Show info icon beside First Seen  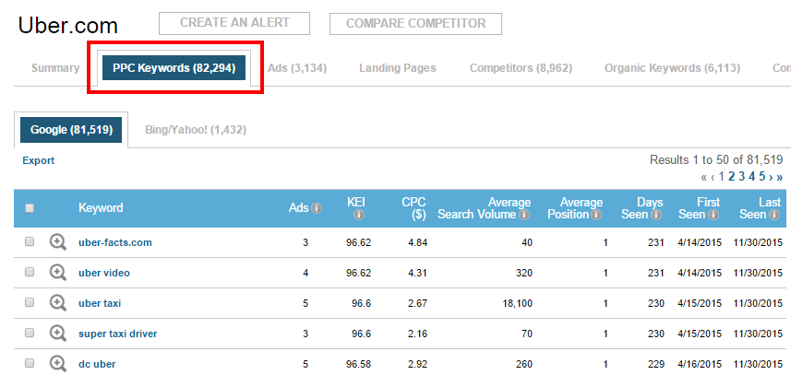(x=713, y=215)
